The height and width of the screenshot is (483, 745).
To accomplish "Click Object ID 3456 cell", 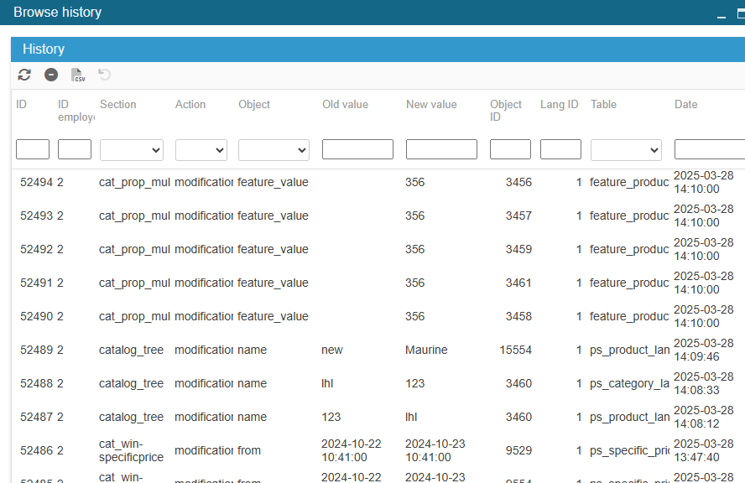I will (518, 182).
